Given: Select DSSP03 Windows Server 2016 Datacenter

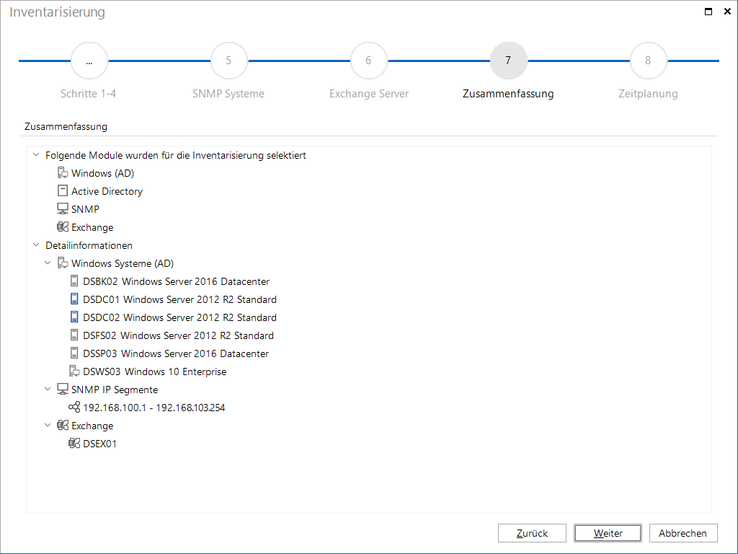Looking at the screenshot, I should 176,353.
